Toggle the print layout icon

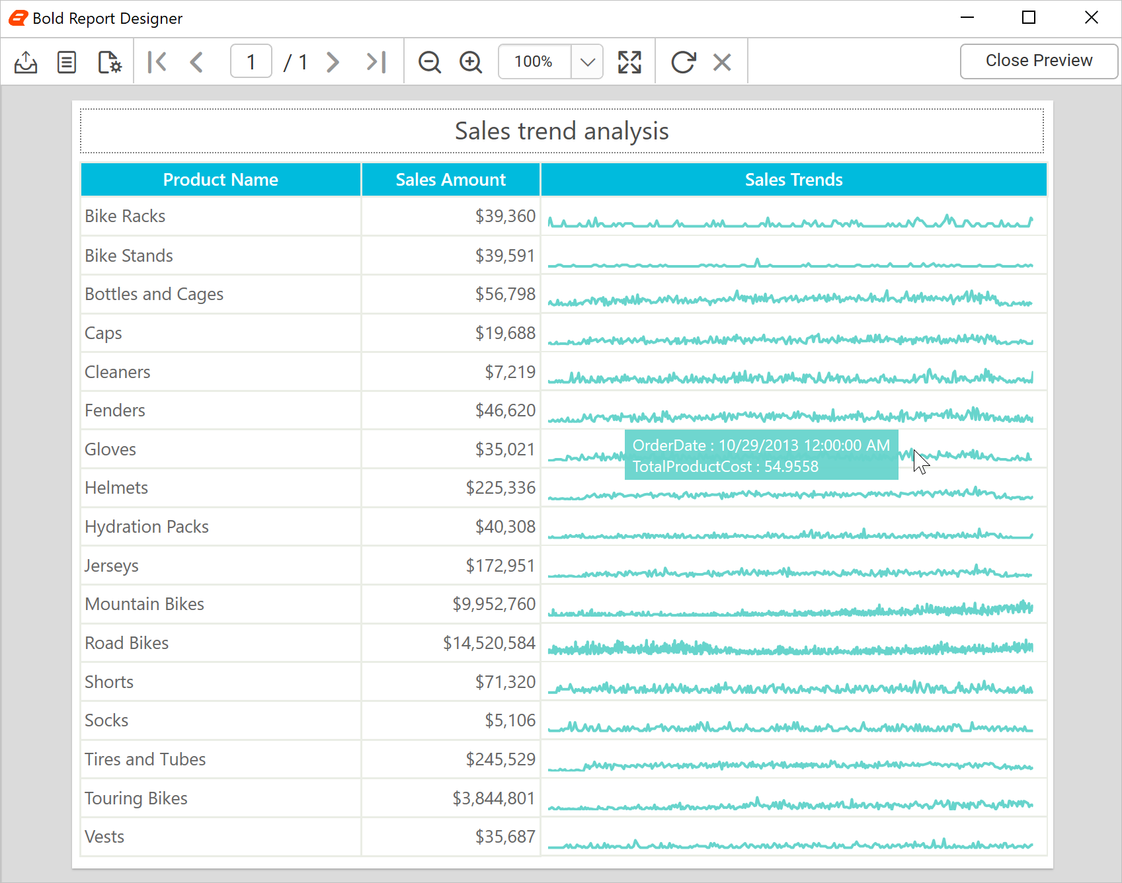tap(67, 62)
